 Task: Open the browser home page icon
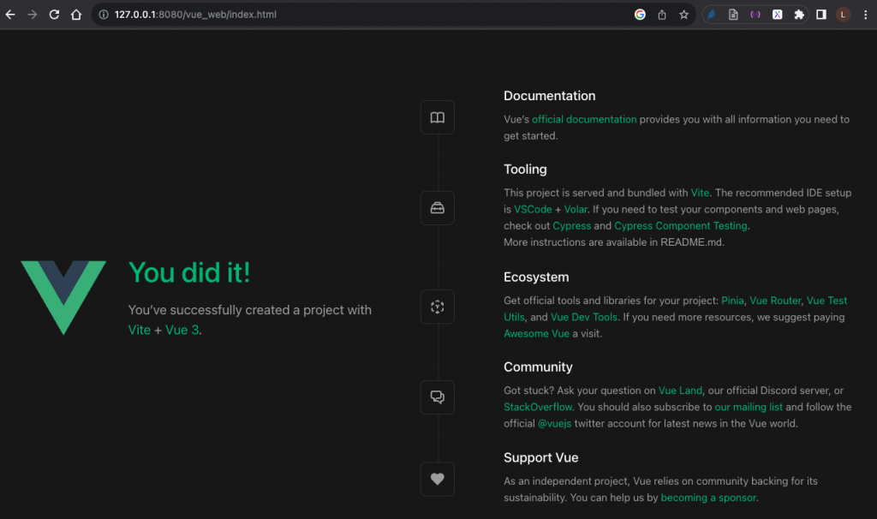(76, 15)
